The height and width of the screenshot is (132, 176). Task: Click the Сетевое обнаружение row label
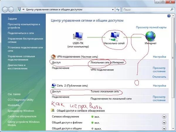[65, 117]
